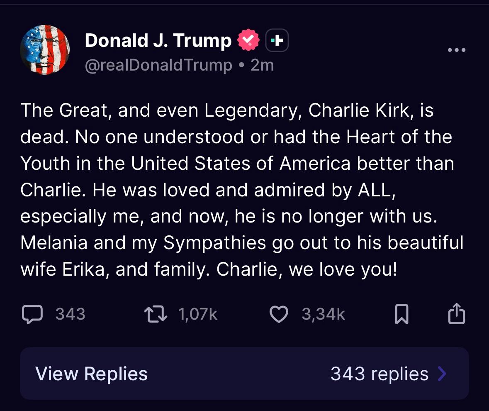Repost using the retweet arrows icon
This screenshot has height=411, width=489.
pos(156,314)
